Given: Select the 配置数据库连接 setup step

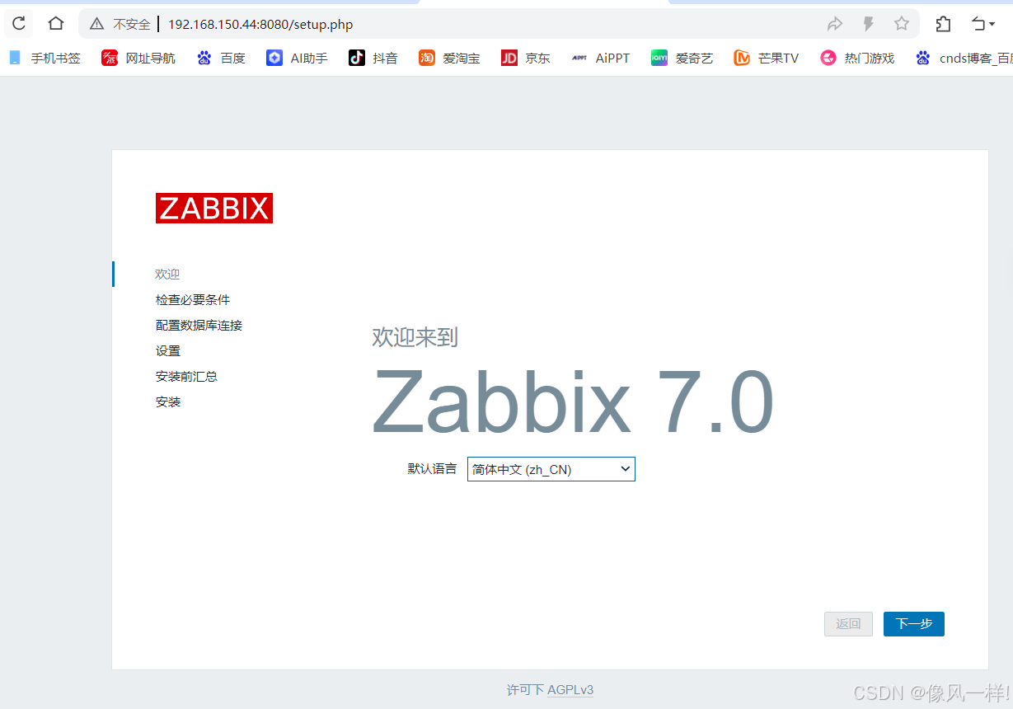Looking at the screenshot, I should (199, 326).
